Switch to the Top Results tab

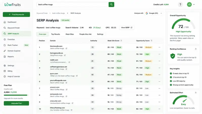(56, 34)
